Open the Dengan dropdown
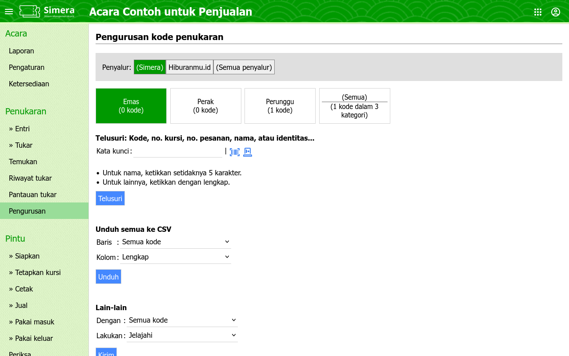This screenshot has width=569, height=356. click(x=182, y=320)
